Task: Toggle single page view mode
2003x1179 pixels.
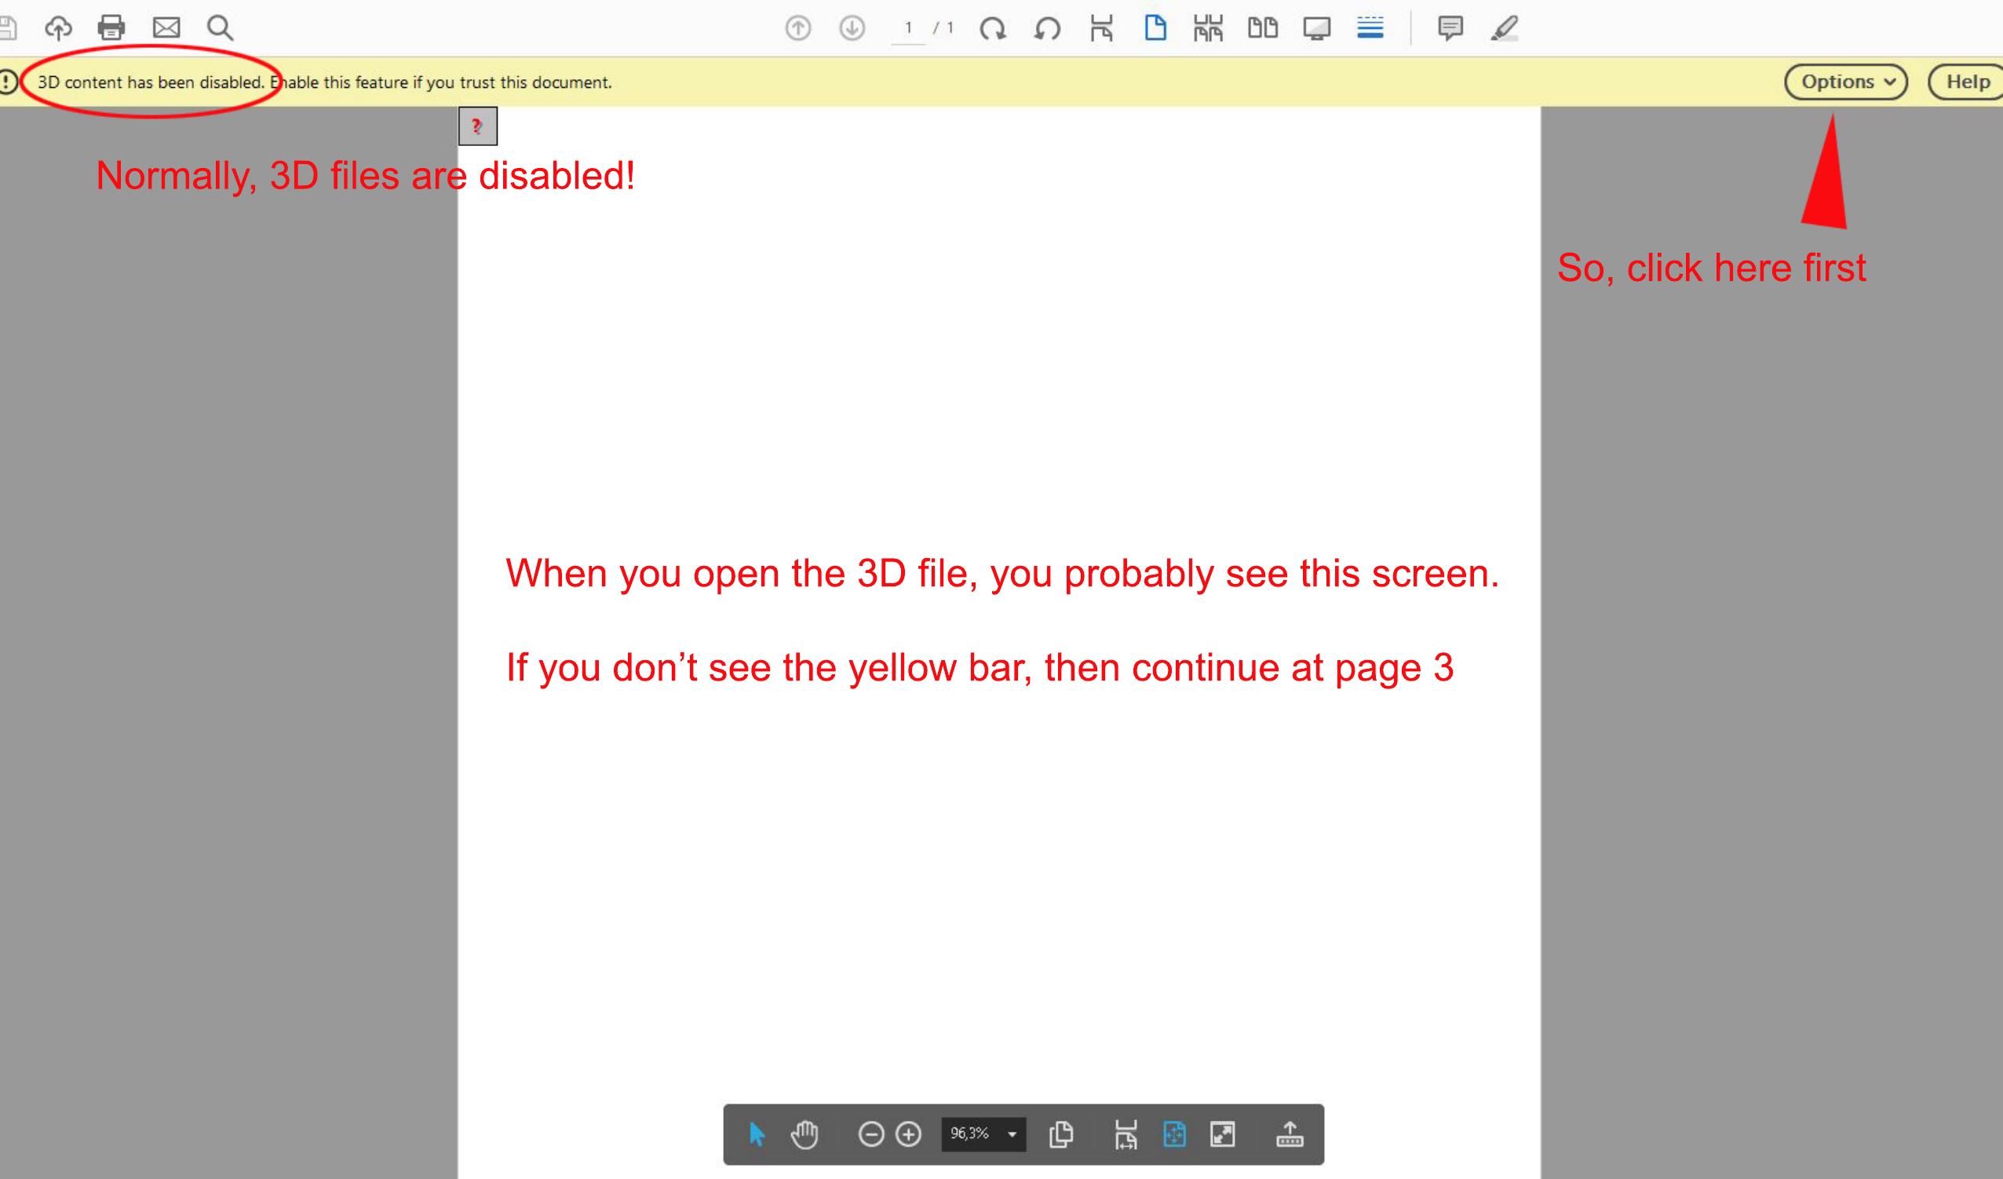Action: [1155, 27]
